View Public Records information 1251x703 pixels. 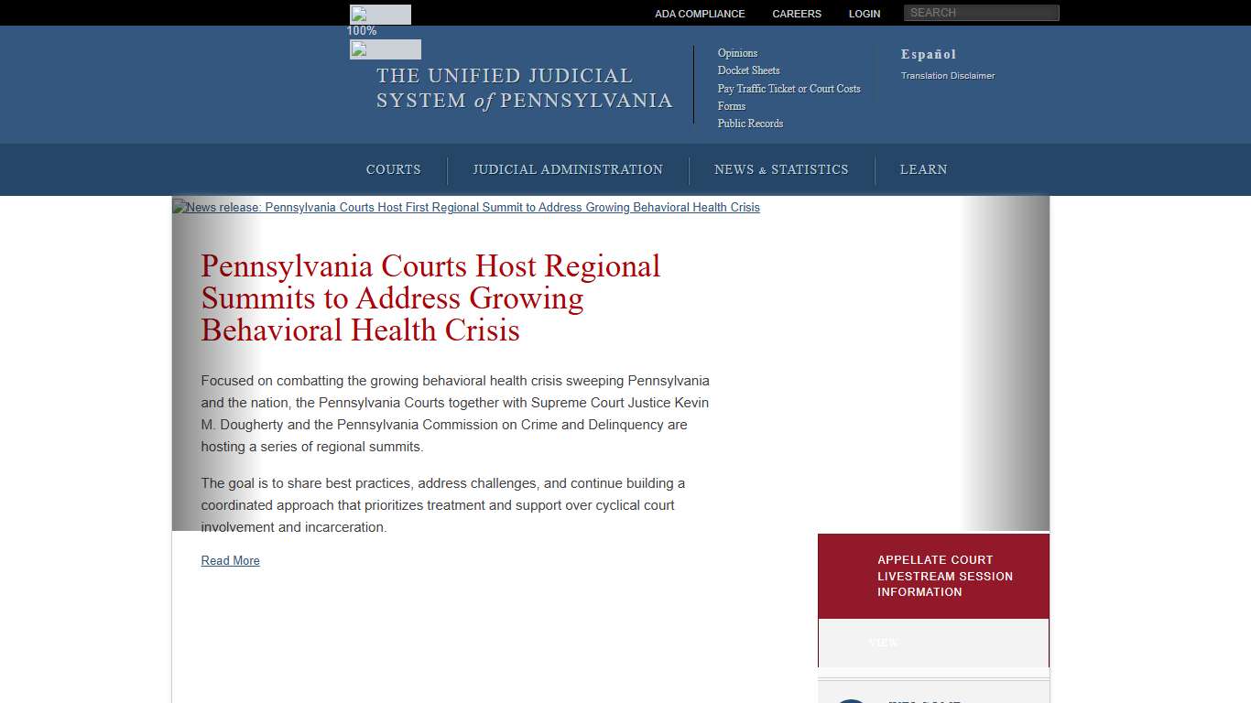(750, 124)
